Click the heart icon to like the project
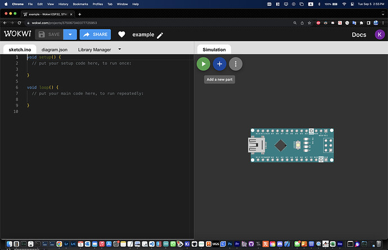The height and width of the screenshot is (250, 388). [x=121, y=35]
